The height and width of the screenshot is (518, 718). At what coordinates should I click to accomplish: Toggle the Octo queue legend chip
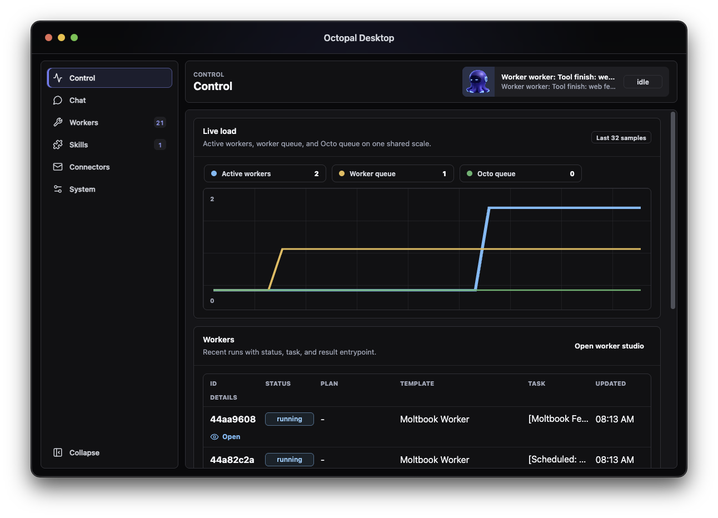[x=521, y=173]
